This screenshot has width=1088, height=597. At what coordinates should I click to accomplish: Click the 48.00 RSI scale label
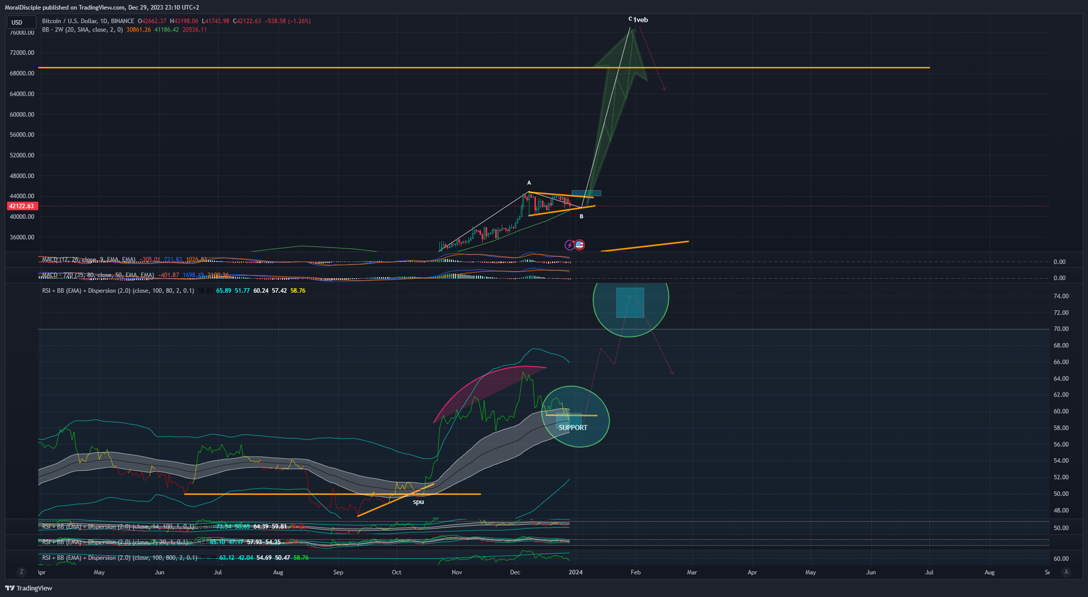(x=1061, y=510)
